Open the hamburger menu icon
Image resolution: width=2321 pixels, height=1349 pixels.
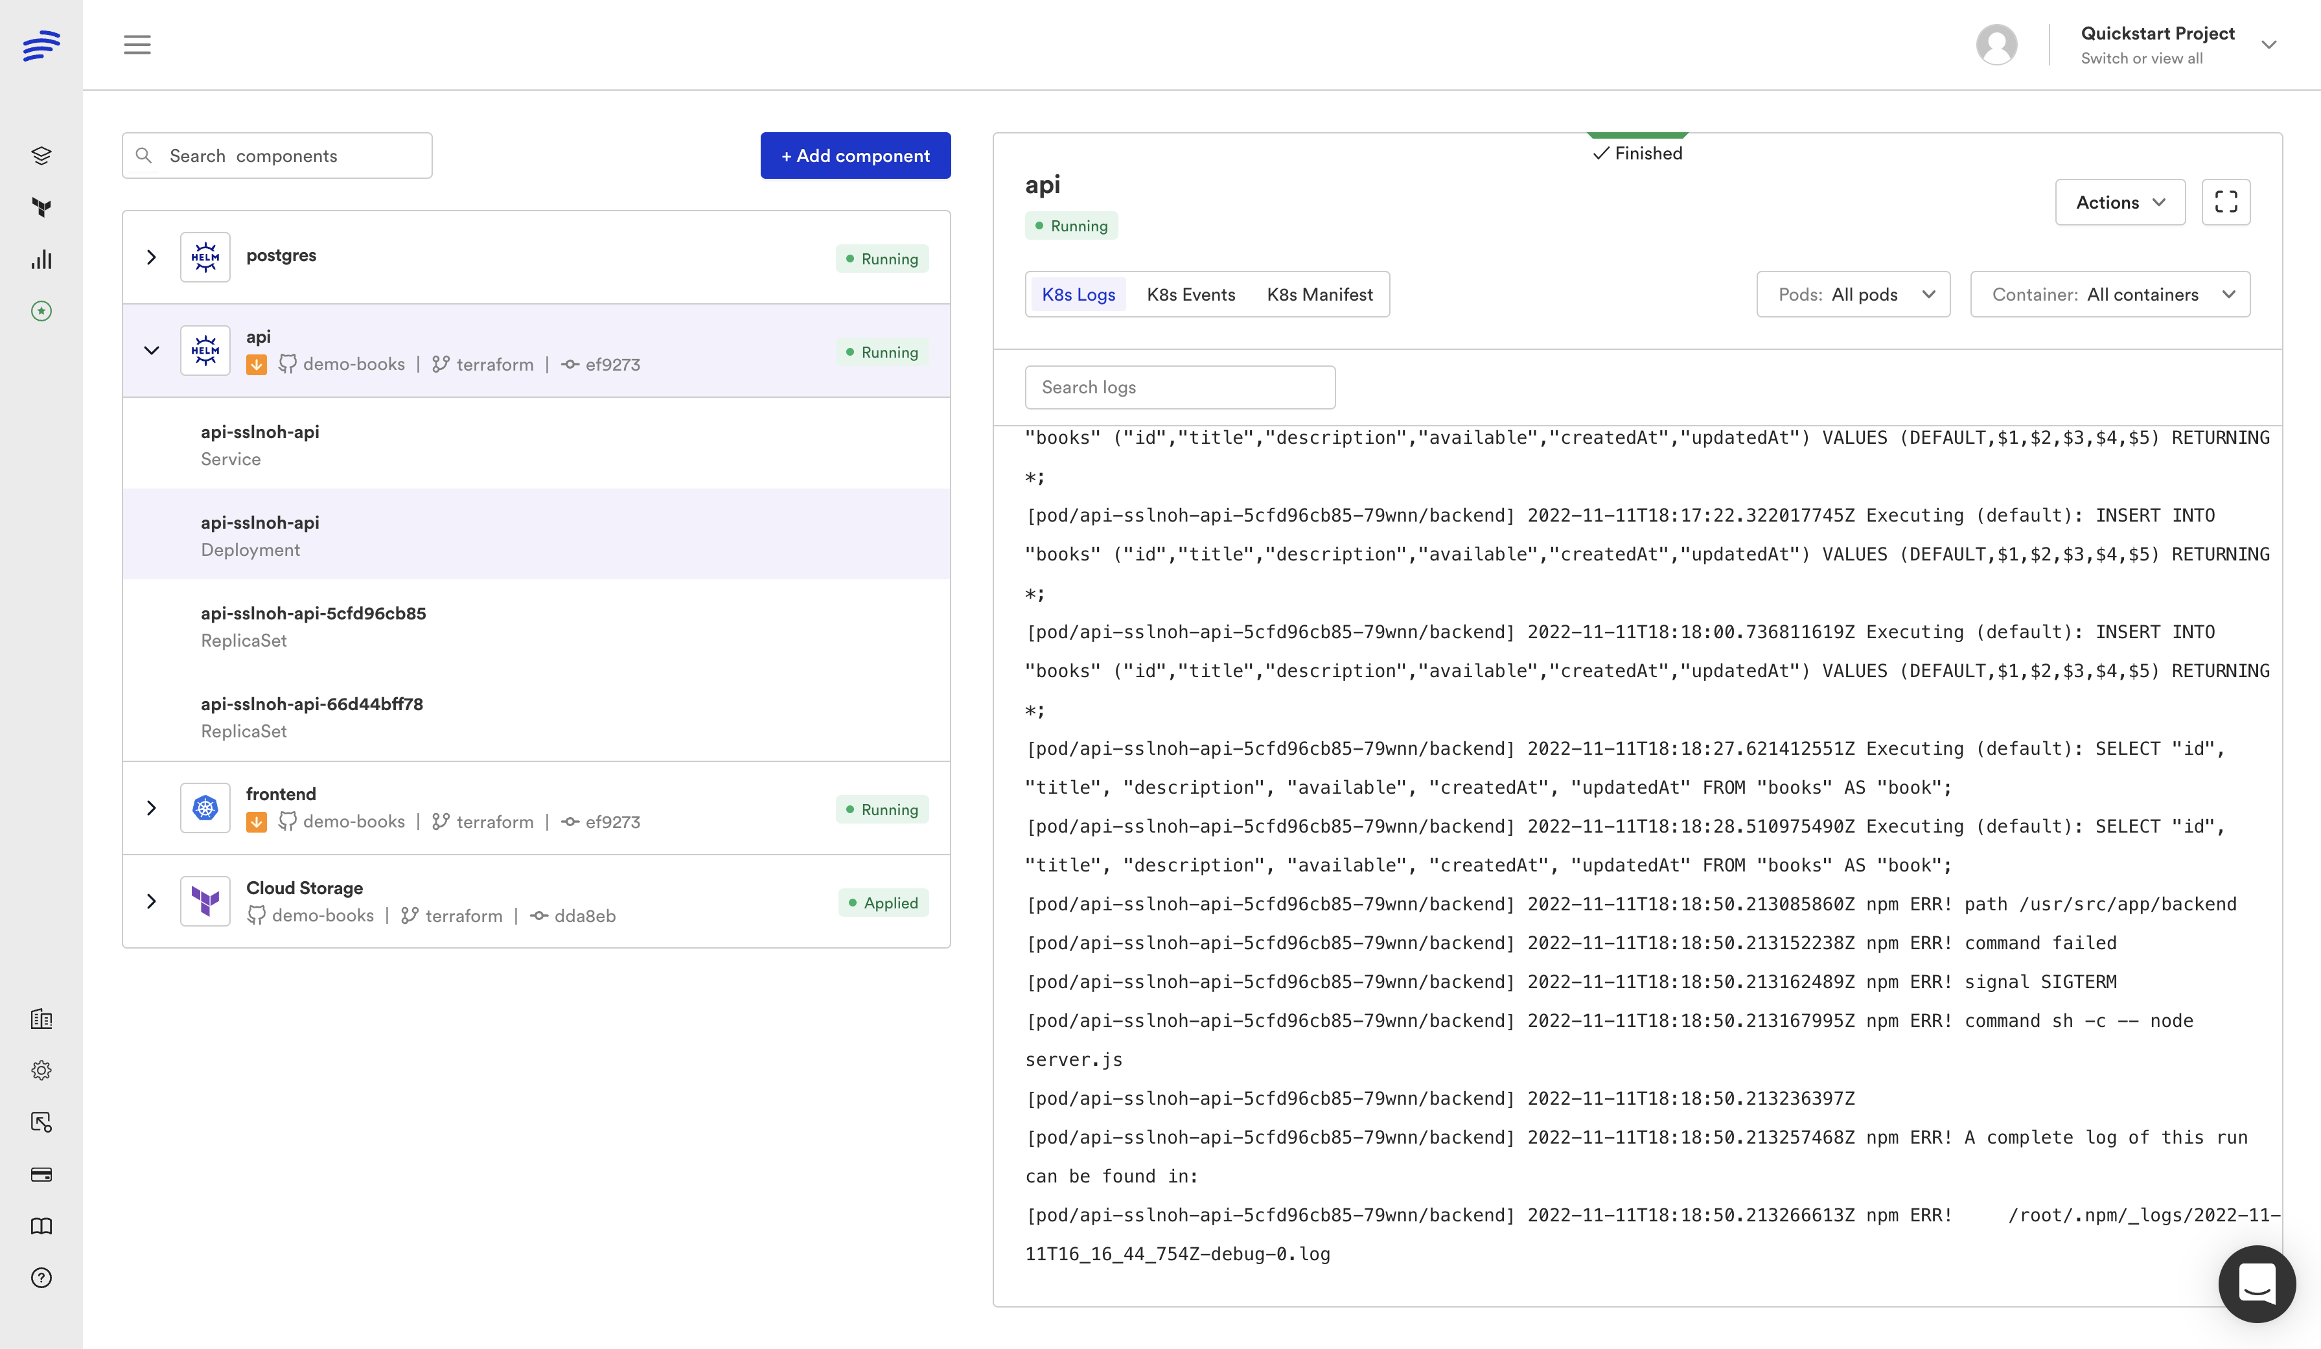[137, 44]
